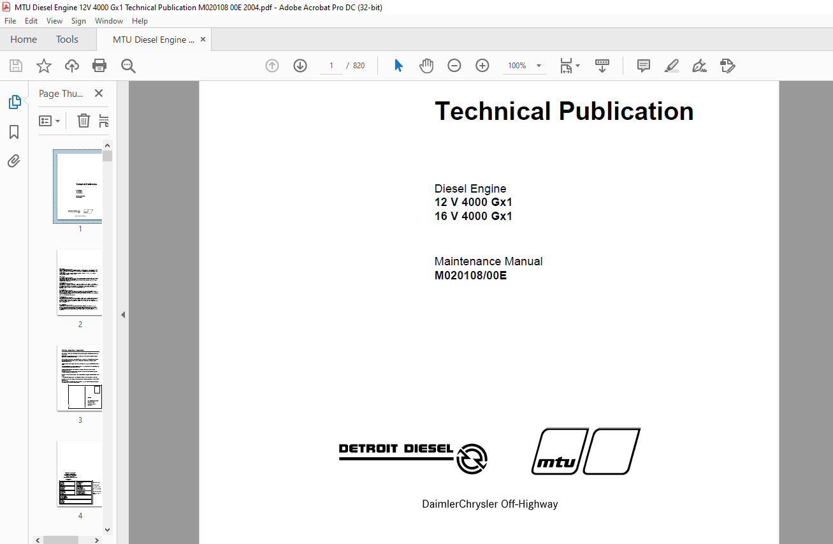Go to next page arrow
The image size is (833, 544).
pyautogui.click(x=300, y=66)
